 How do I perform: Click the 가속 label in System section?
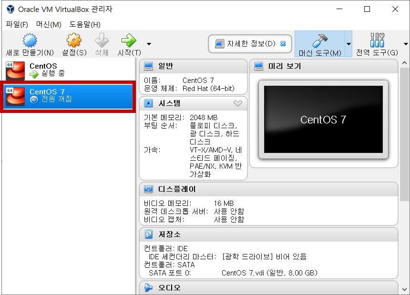[152, 150]
